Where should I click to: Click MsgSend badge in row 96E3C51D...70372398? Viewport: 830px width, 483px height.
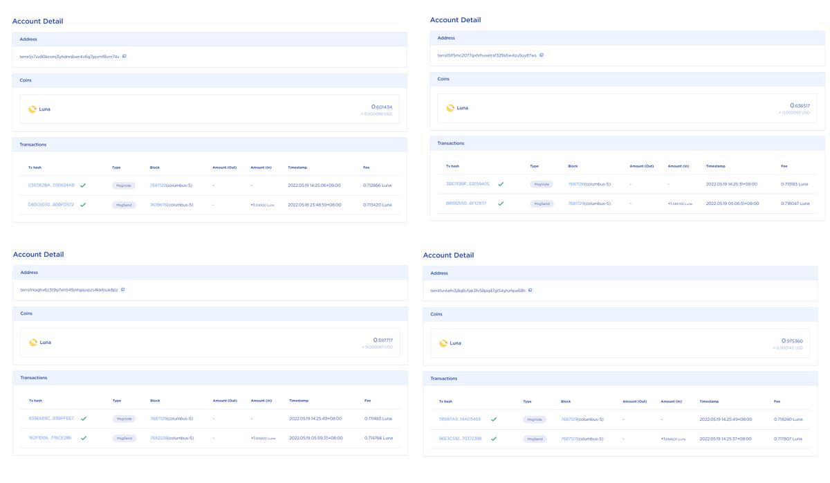tap(535, 439)
